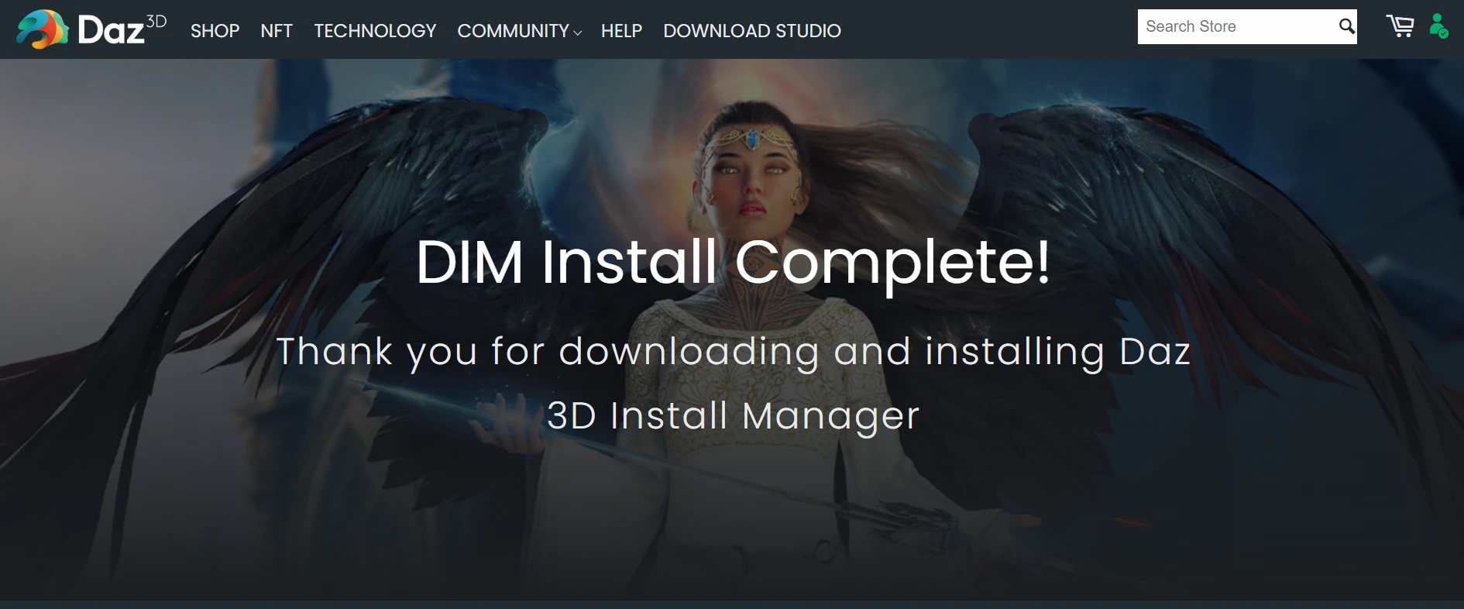Open the shopping cart icon
The height and width of the screenshot is (609, 1464).
click(1400, 26)
